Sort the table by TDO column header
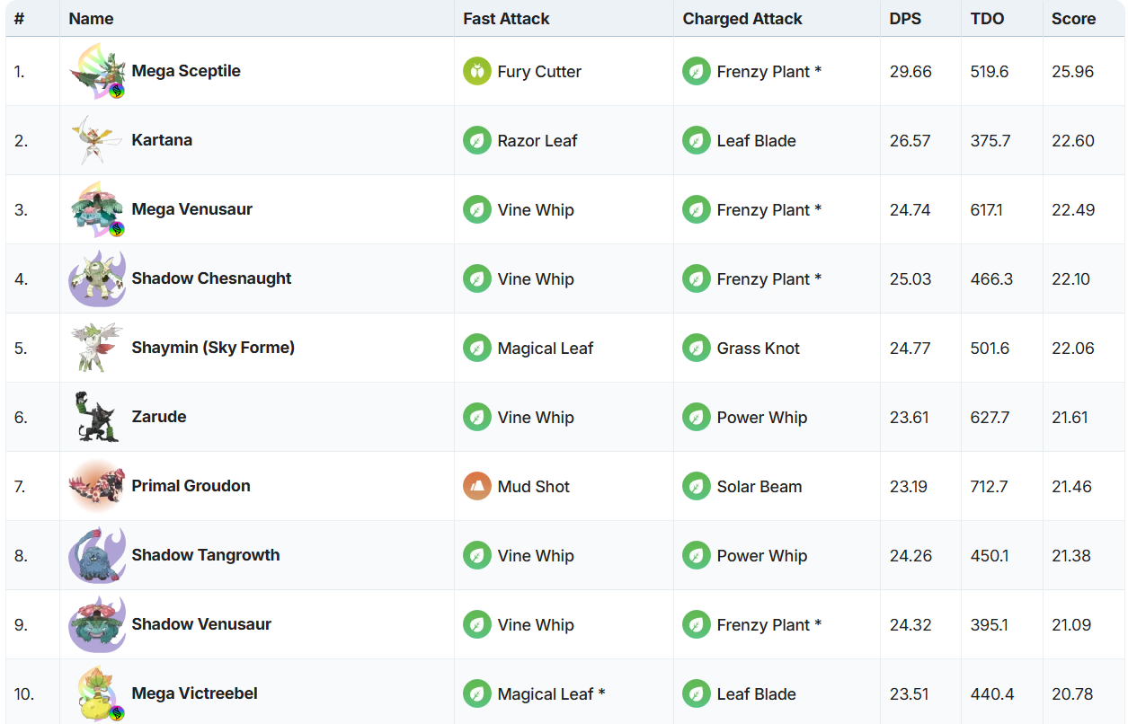 point(987,19)
